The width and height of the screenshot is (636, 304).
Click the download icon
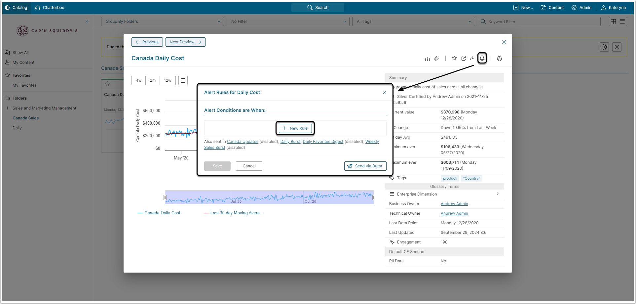pyautogui.click(x=473, y=58)
